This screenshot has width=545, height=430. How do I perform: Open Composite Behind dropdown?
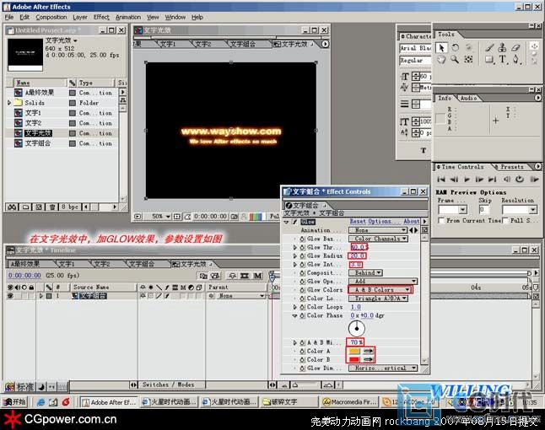pyautogui.click(x=365, y=273)
